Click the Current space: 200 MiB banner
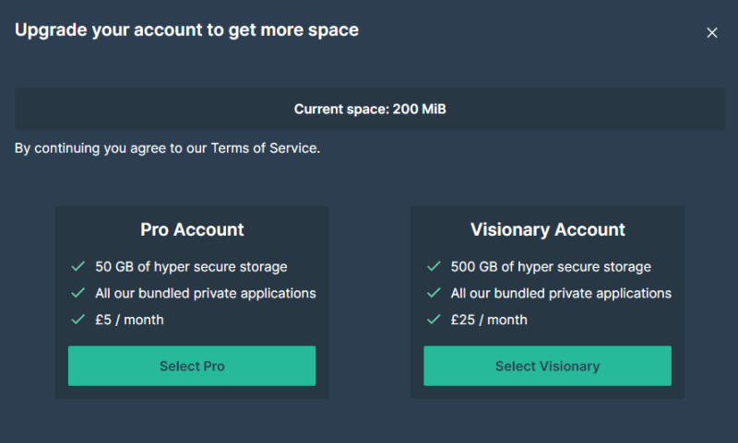Viewport: 738px width, 443px height. 369,109
